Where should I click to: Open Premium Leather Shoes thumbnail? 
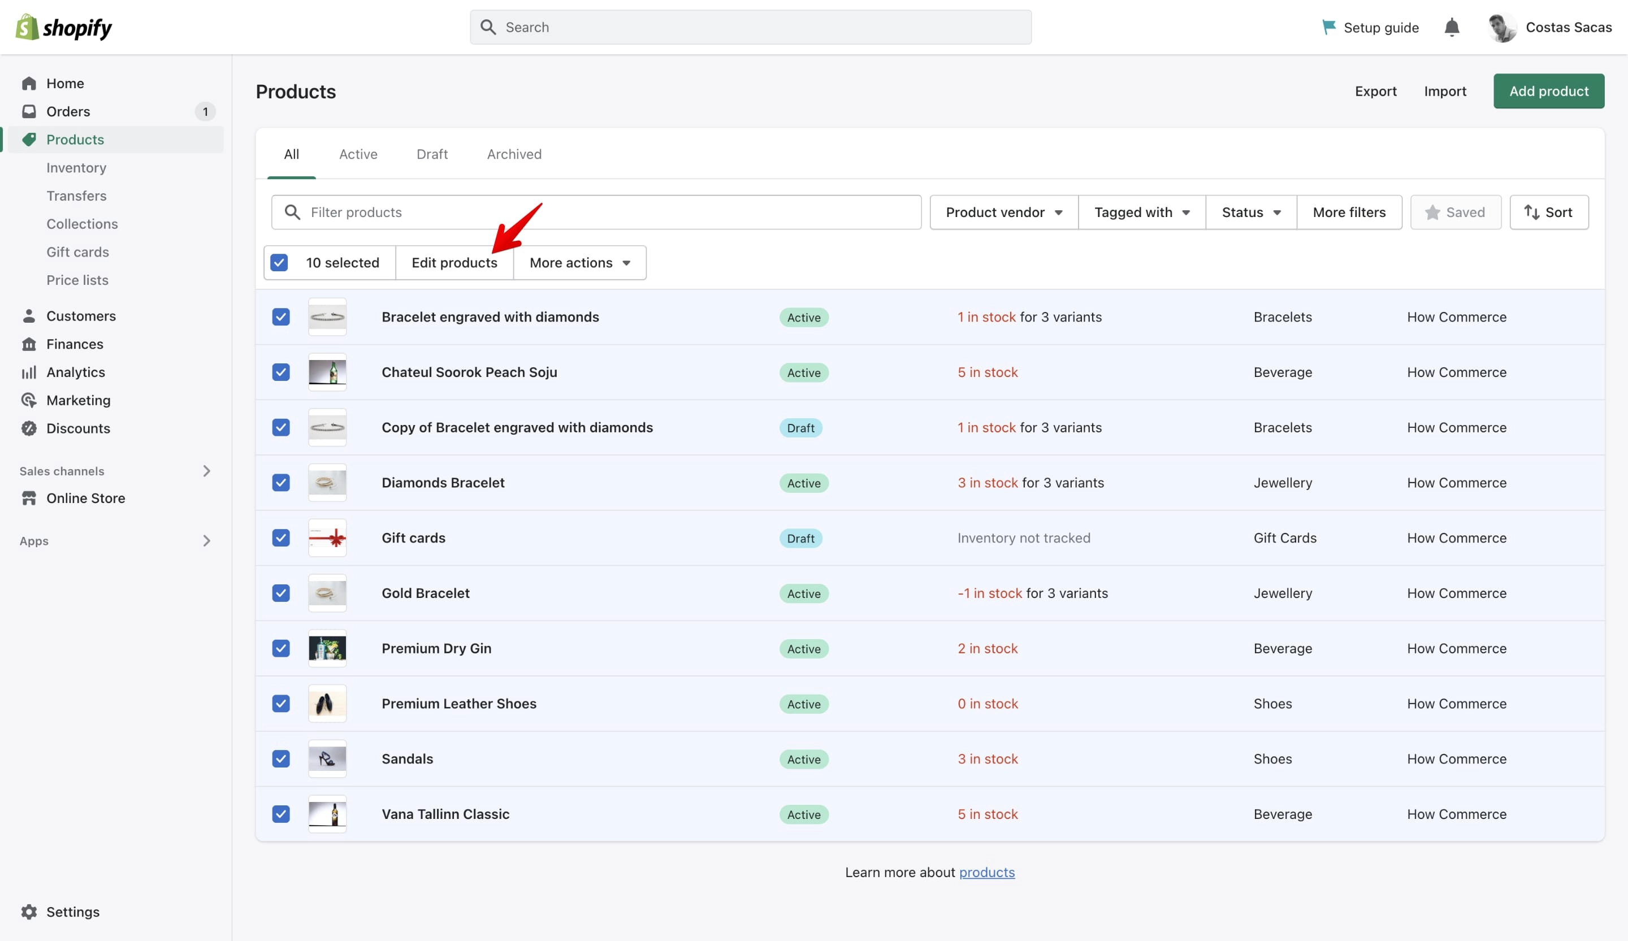(327, 703)
